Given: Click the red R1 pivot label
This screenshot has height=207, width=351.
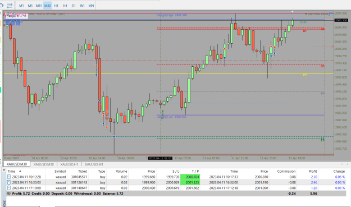Looking at the screenshot, I should click(304, 31).
